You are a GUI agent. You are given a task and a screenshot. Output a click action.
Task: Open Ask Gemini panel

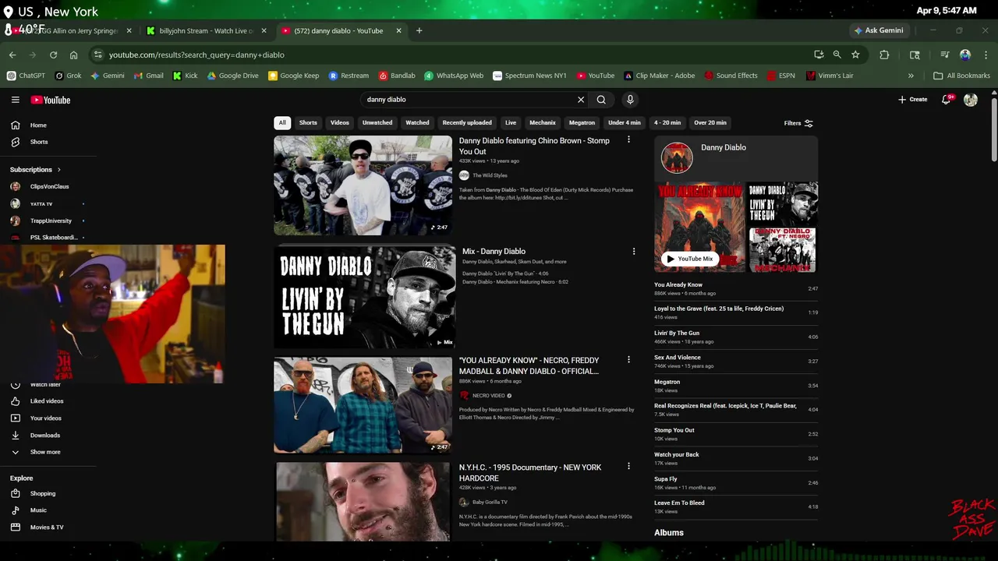click(x=879, y=30)
